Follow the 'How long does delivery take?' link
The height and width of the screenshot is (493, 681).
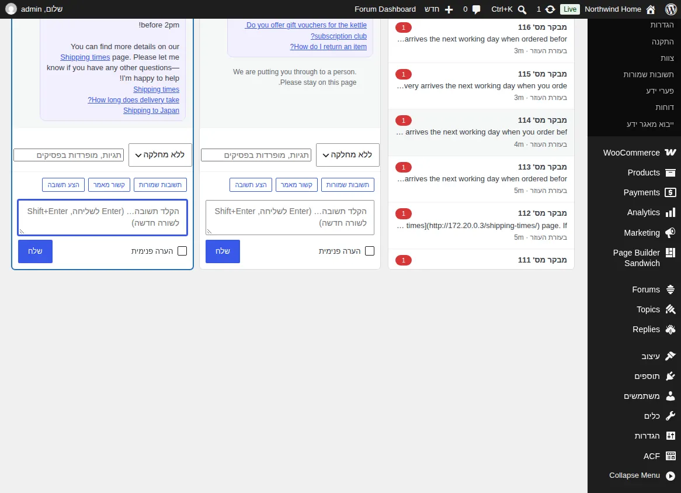tap(133, 100)
